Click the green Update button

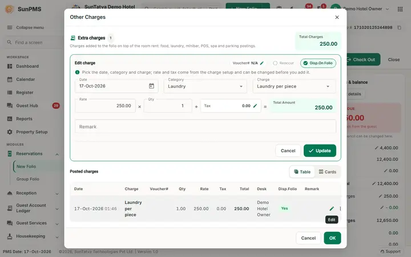tap(320, 151)
